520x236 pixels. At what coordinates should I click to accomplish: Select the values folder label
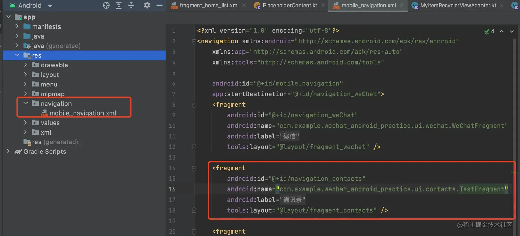click(x=50, y=123)
